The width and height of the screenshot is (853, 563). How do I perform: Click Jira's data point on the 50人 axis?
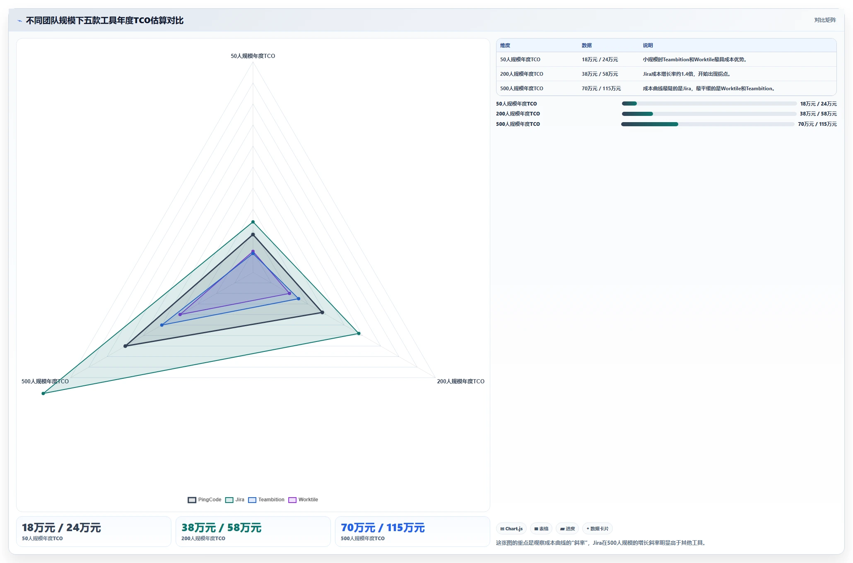point(253,222)
